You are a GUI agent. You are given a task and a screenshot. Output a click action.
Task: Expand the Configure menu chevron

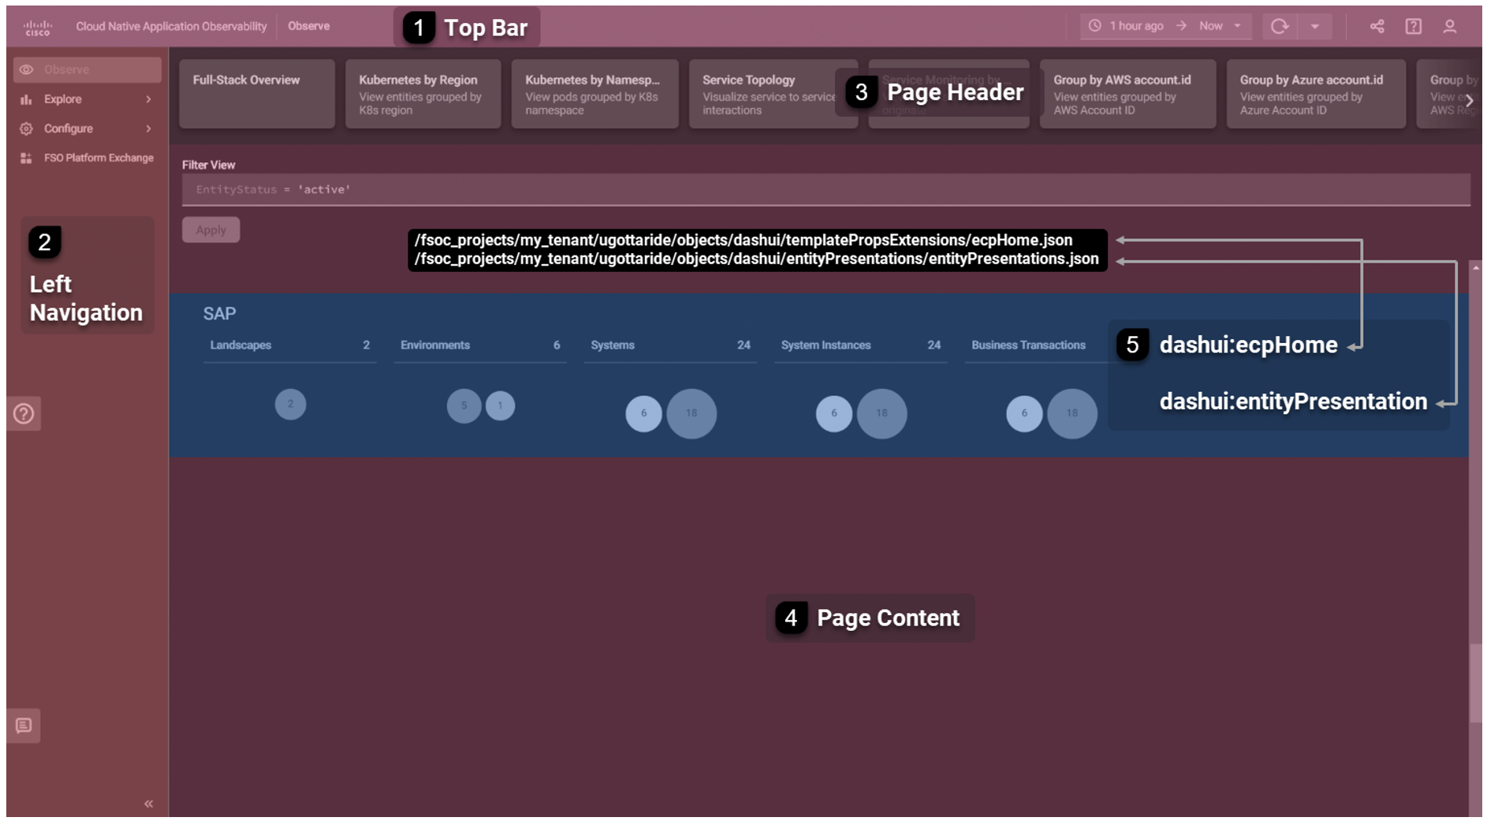click(148, 129)
